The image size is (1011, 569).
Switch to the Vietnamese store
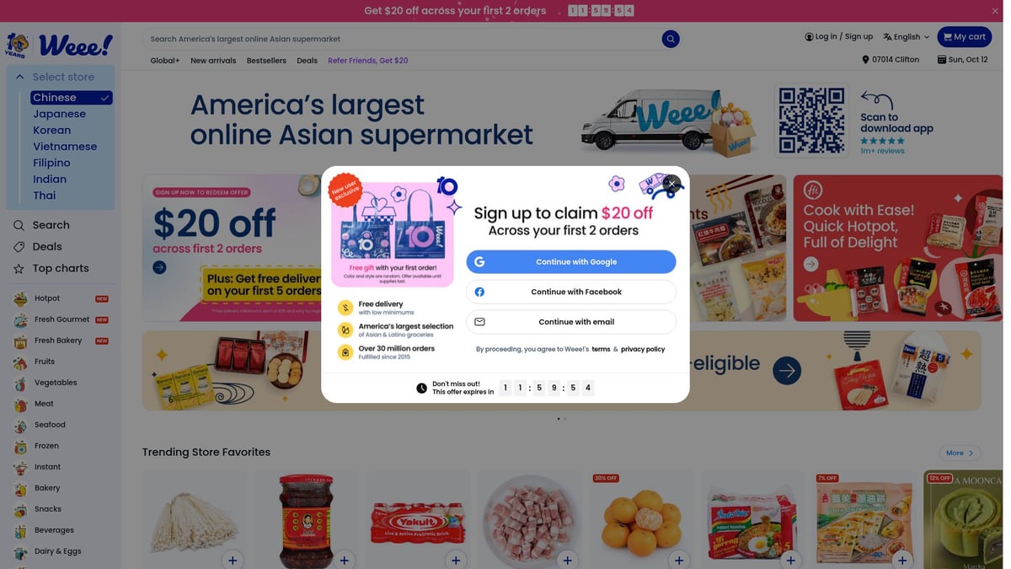click(65, 147)
